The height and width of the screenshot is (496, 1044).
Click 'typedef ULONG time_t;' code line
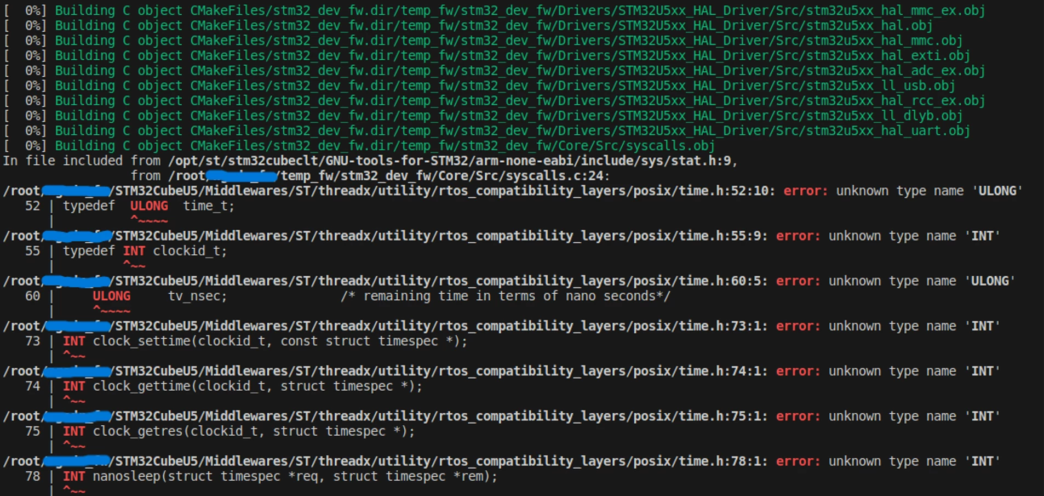click(x=148, y=206)
